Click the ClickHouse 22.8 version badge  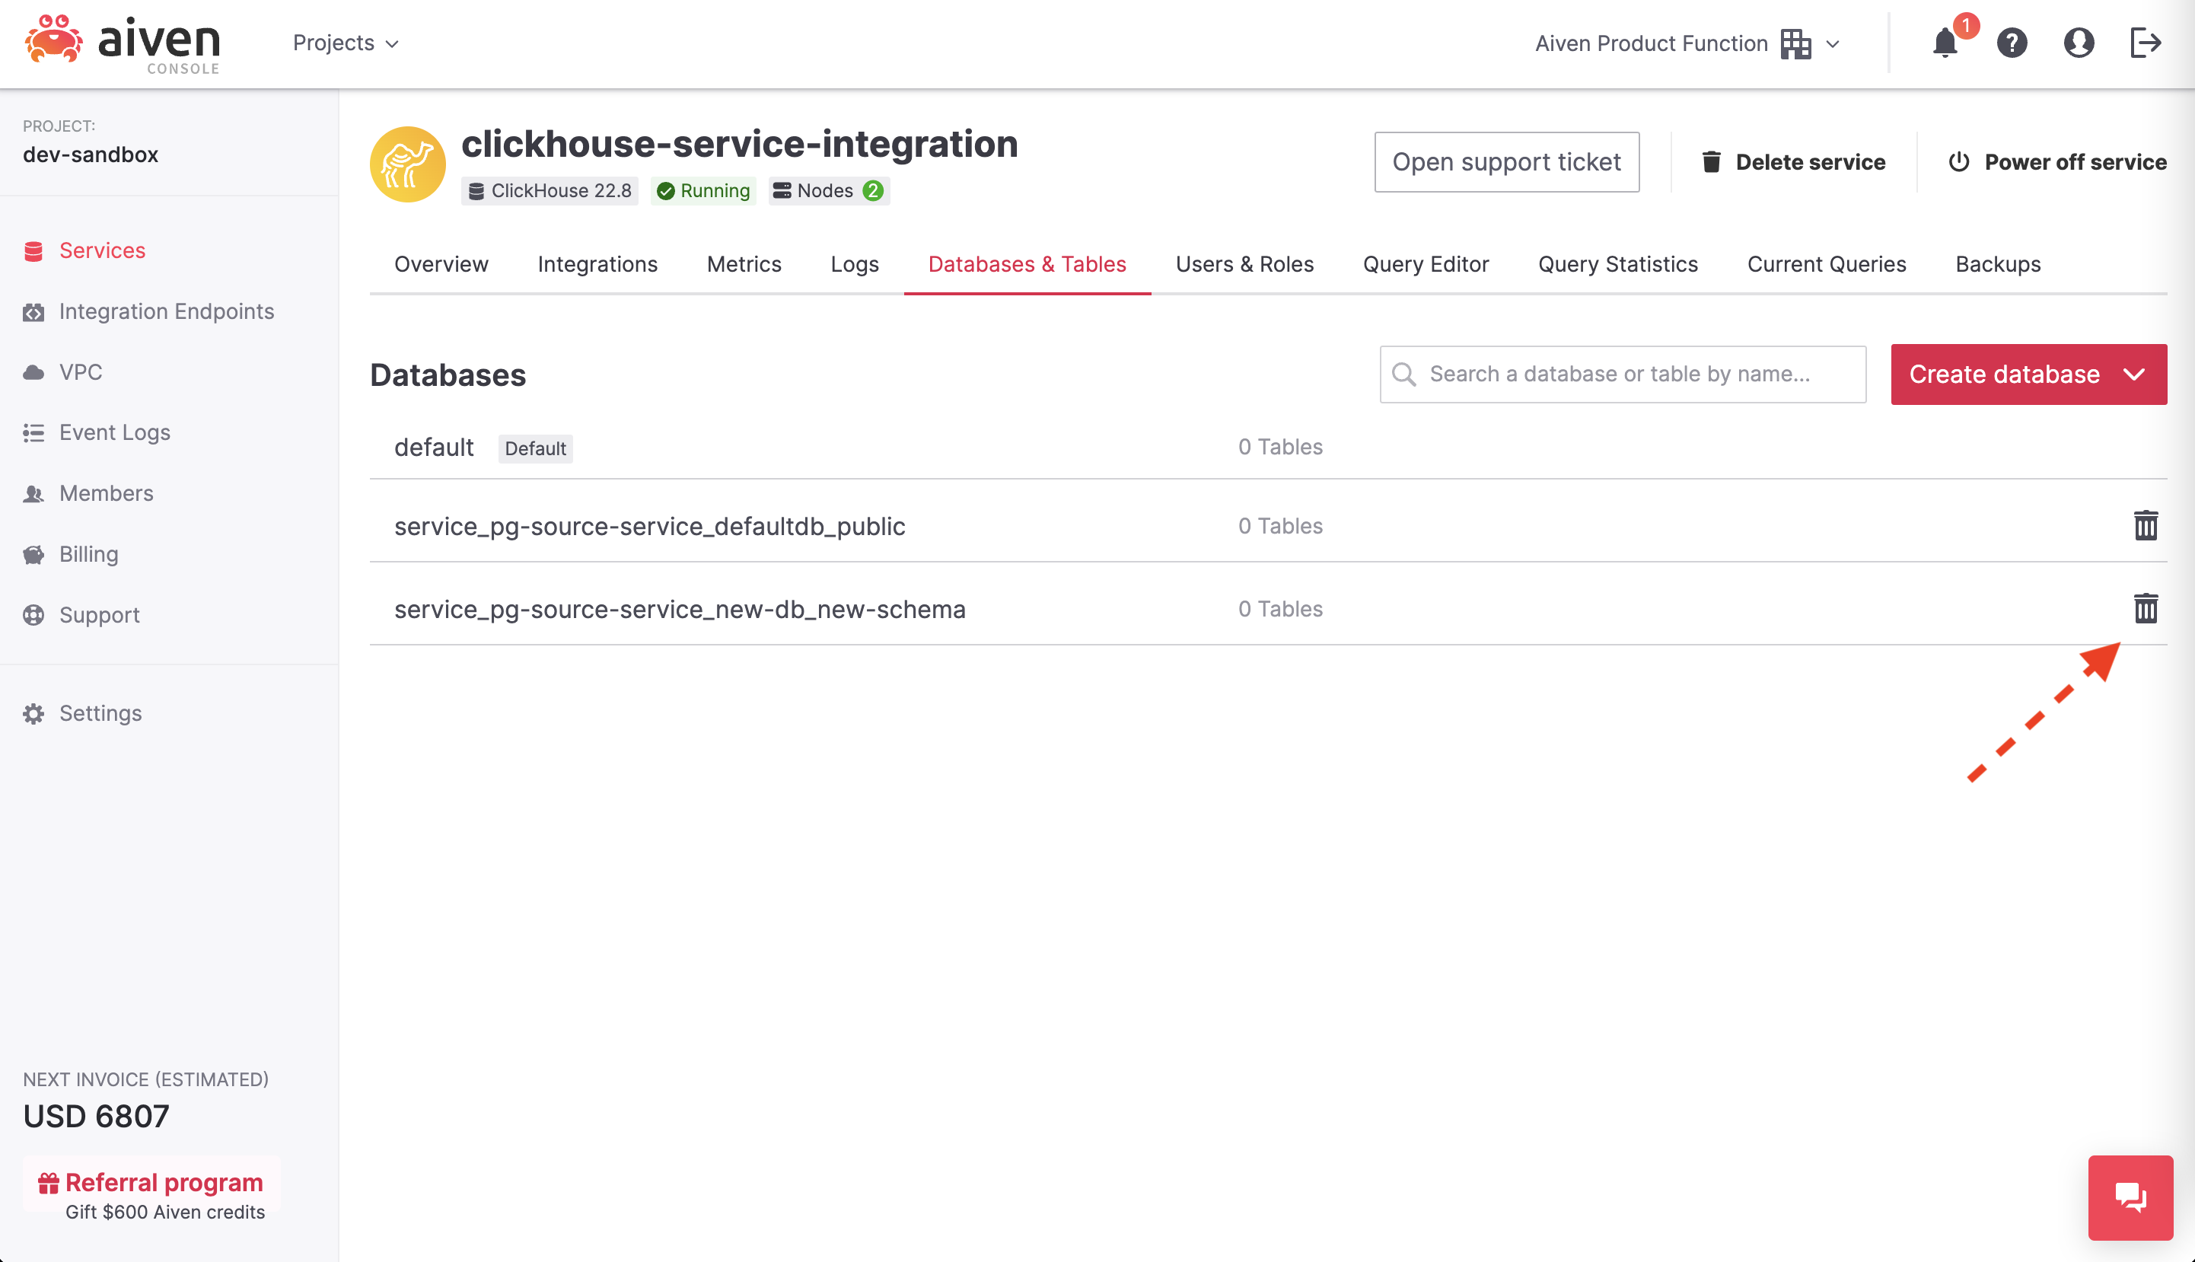click(x=550, y=191)
